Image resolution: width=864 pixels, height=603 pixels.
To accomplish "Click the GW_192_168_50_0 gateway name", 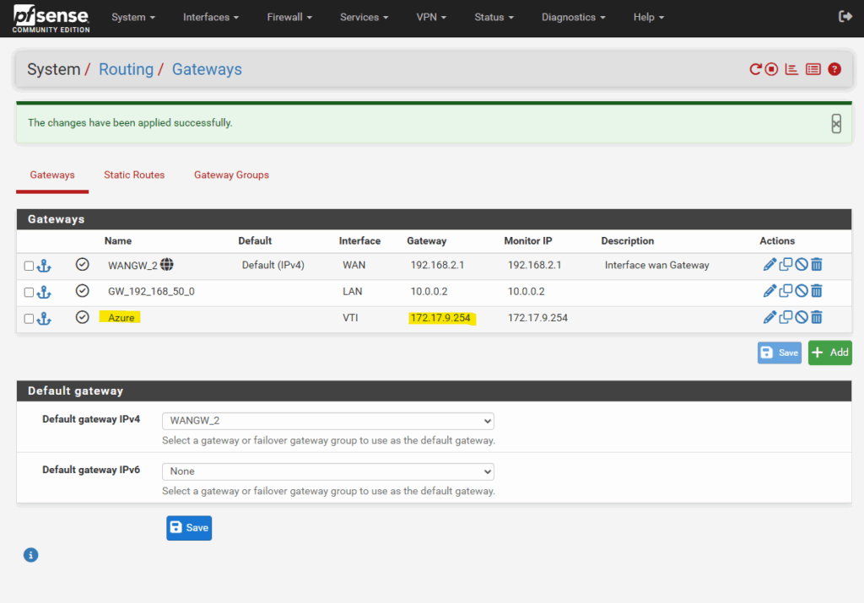I will tap(151, 291).
